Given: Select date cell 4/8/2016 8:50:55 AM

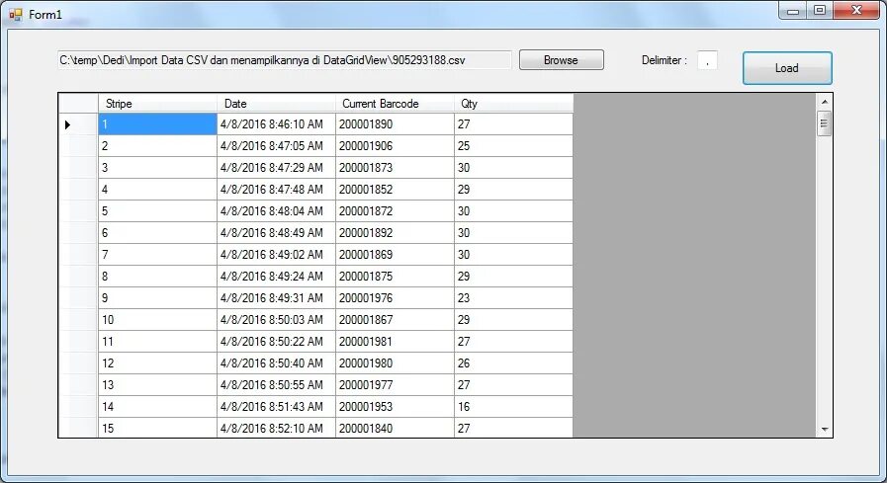Looking at the screenshot, I should (276, 385).
